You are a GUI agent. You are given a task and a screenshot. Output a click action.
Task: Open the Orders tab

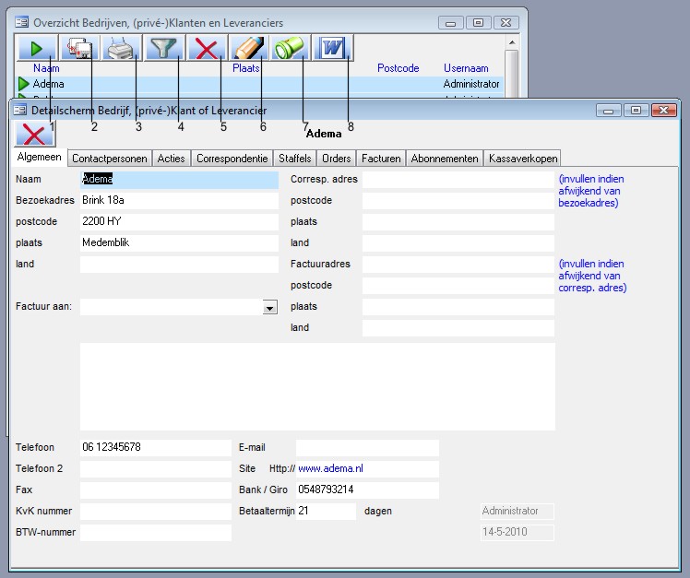click(336, 159)
